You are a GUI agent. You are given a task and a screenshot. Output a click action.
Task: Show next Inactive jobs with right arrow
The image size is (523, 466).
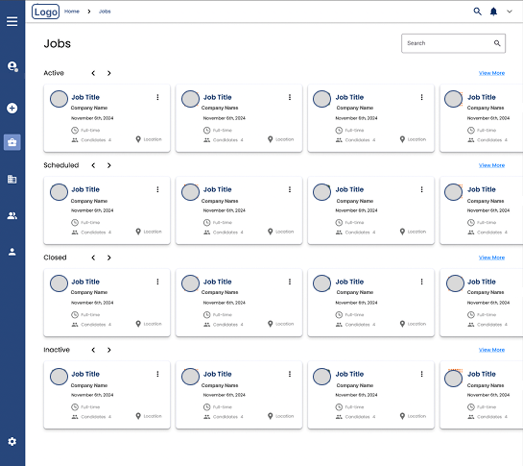pos(109,350)
